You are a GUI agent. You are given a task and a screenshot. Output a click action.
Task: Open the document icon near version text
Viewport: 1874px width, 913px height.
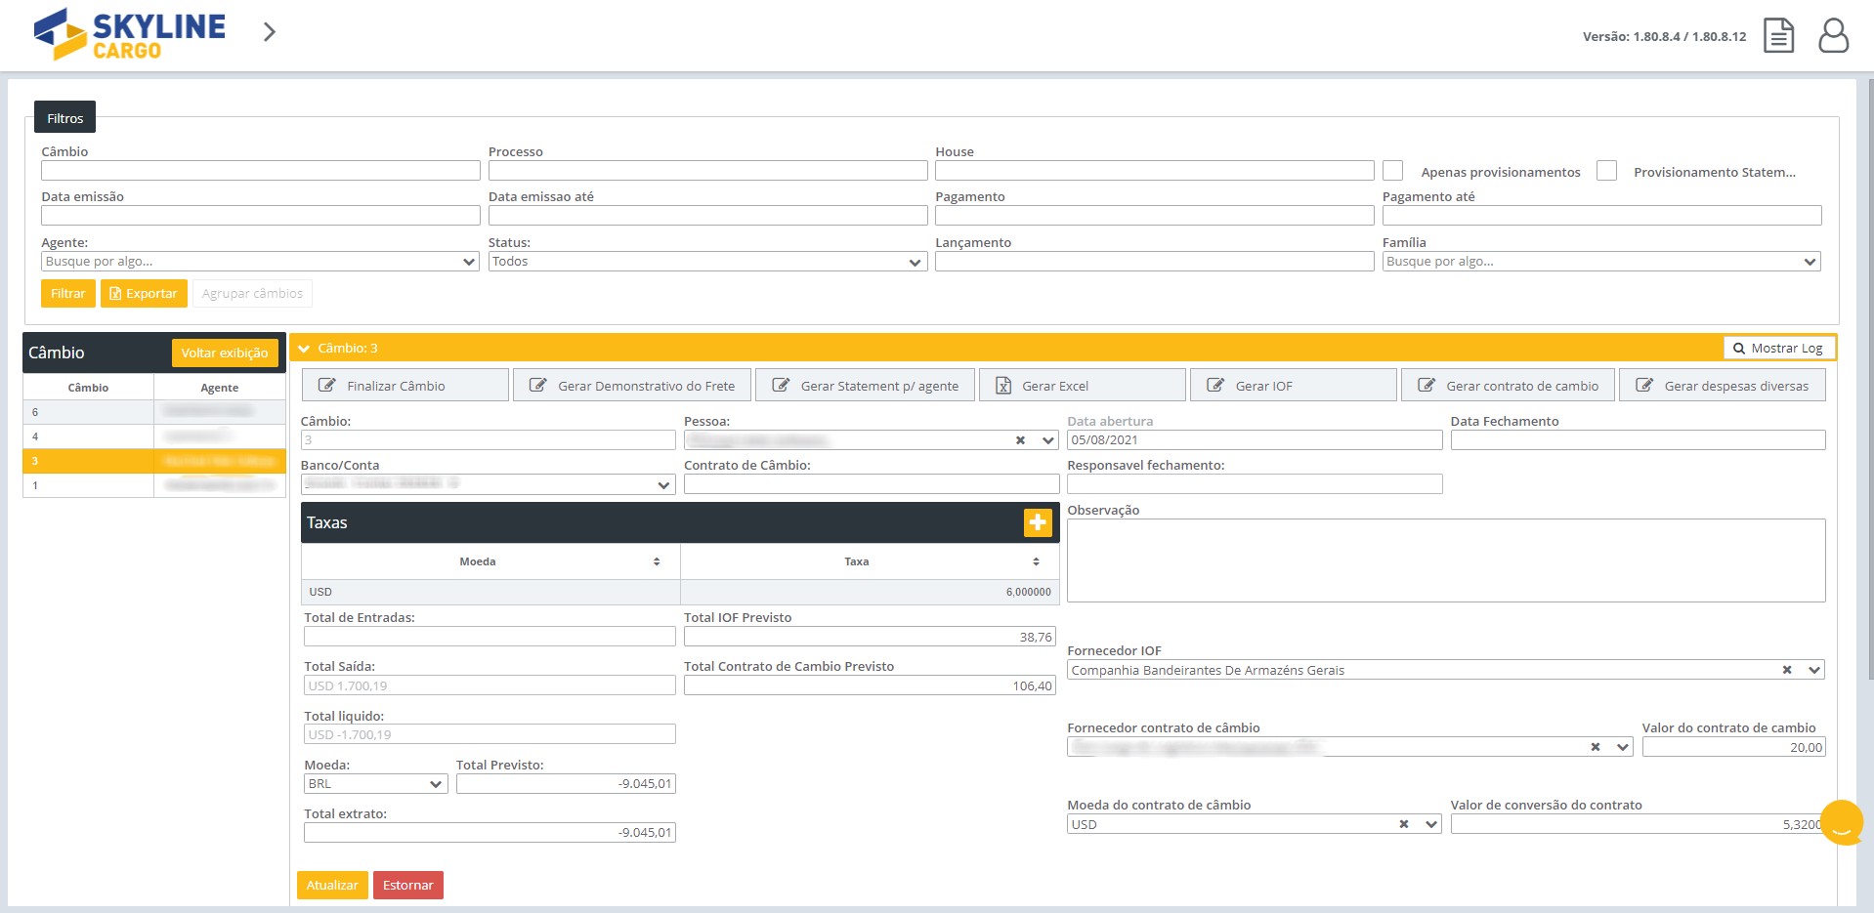[1778, 35]
